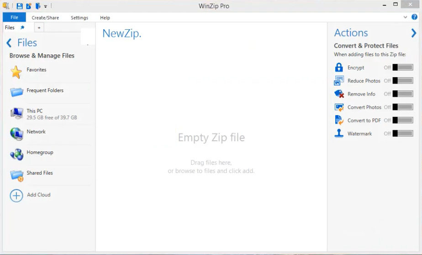Click the Favorites star icon
The height and width of the screenshot is (255, 422).
(16, 72)
